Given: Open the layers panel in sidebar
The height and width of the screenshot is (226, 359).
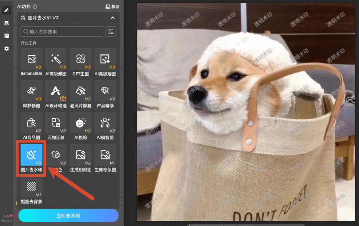Looking at the screenshot, I should (6, 23).
